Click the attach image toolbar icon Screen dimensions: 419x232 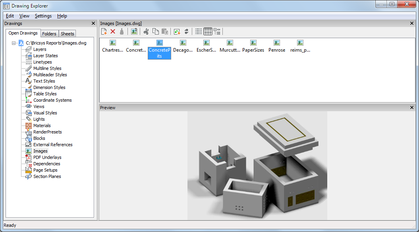[x=134, y=31]
